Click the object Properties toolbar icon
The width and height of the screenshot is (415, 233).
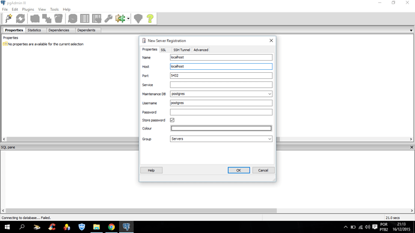pos(35,19)
